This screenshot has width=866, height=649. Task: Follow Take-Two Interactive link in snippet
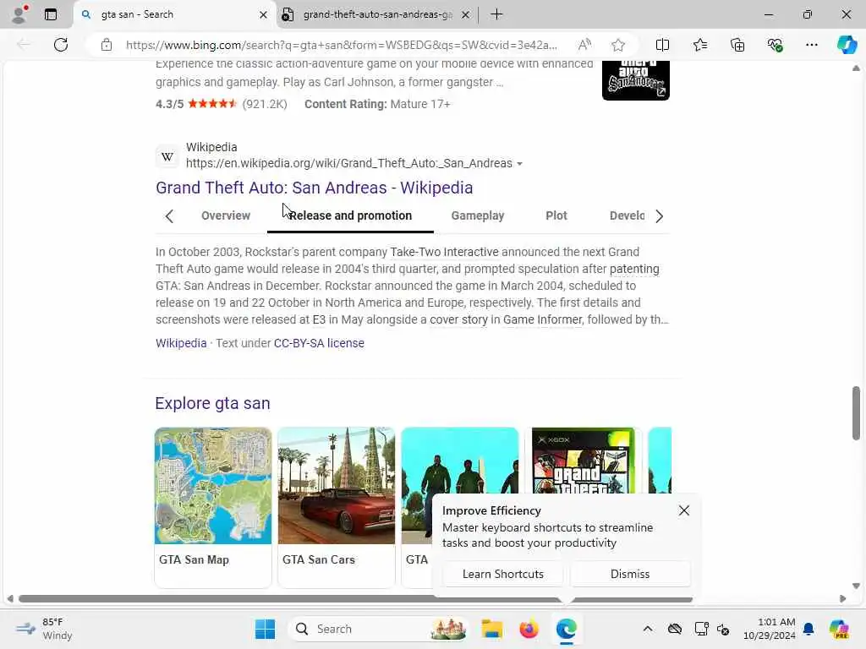(x=444, y=252)
